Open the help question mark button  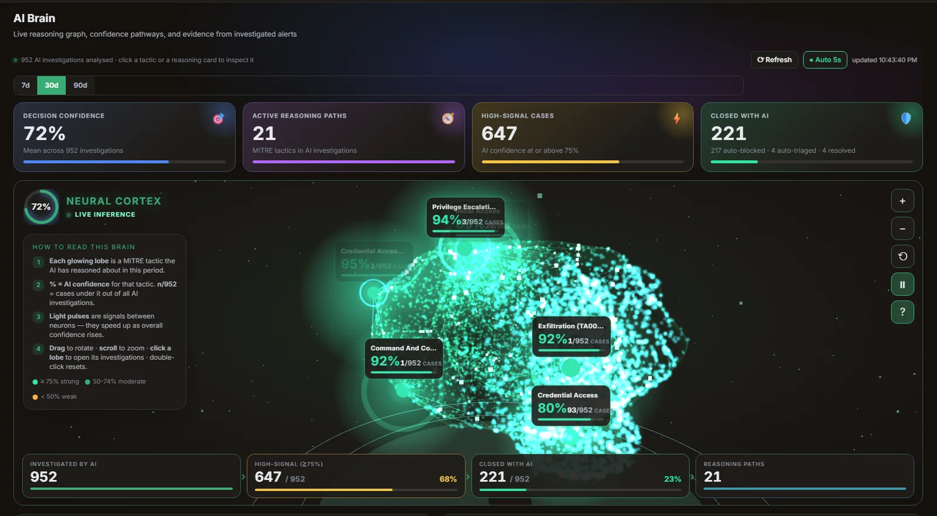(x=902, y=312)
